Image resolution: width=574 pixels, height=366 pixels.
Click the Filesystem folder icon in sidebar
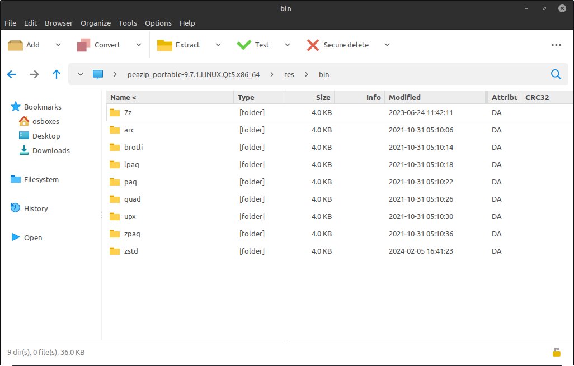pos(15,179)
